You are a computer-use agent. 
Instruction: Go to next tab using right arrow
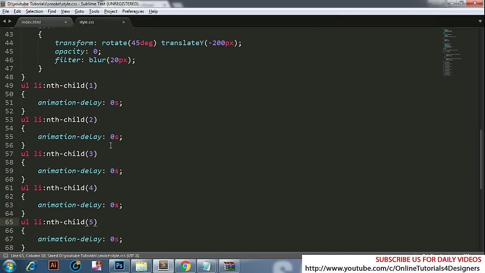(10, 22)
